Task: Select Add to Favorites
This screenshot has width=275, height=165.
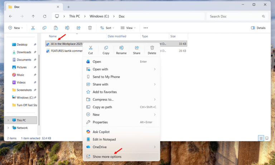Action: point(121,92)
